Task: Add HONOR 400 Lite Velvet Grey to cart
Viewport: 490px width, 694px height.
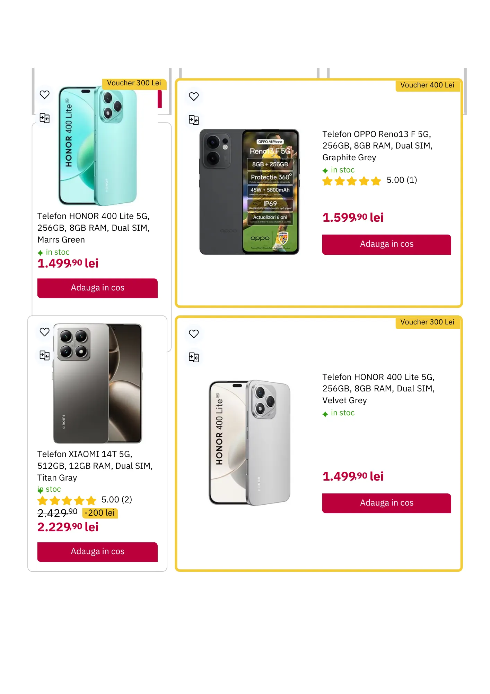Action: 386,503
